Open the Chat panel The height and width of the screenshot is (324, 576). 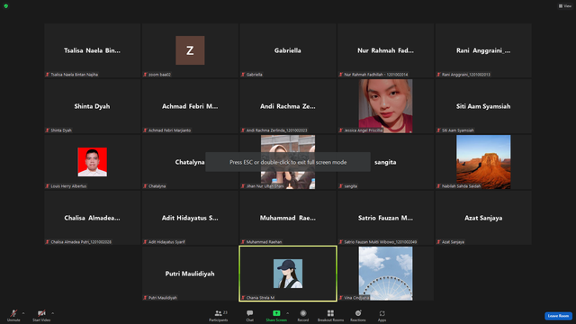click(250, 315)
